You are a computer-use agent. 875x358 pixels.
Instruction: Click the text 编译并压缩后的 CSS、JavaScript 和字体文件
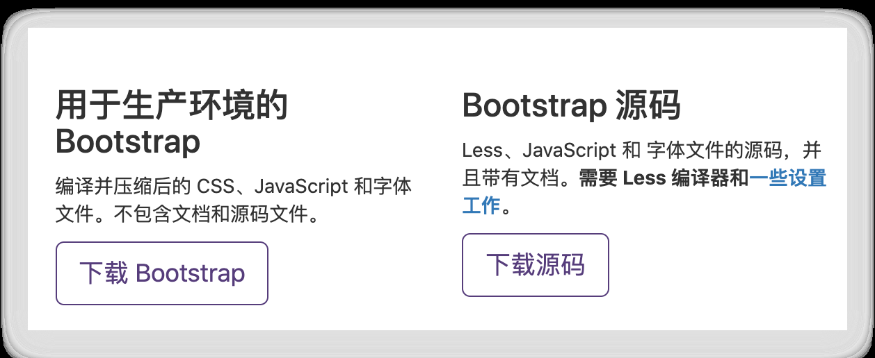[234, 200]
